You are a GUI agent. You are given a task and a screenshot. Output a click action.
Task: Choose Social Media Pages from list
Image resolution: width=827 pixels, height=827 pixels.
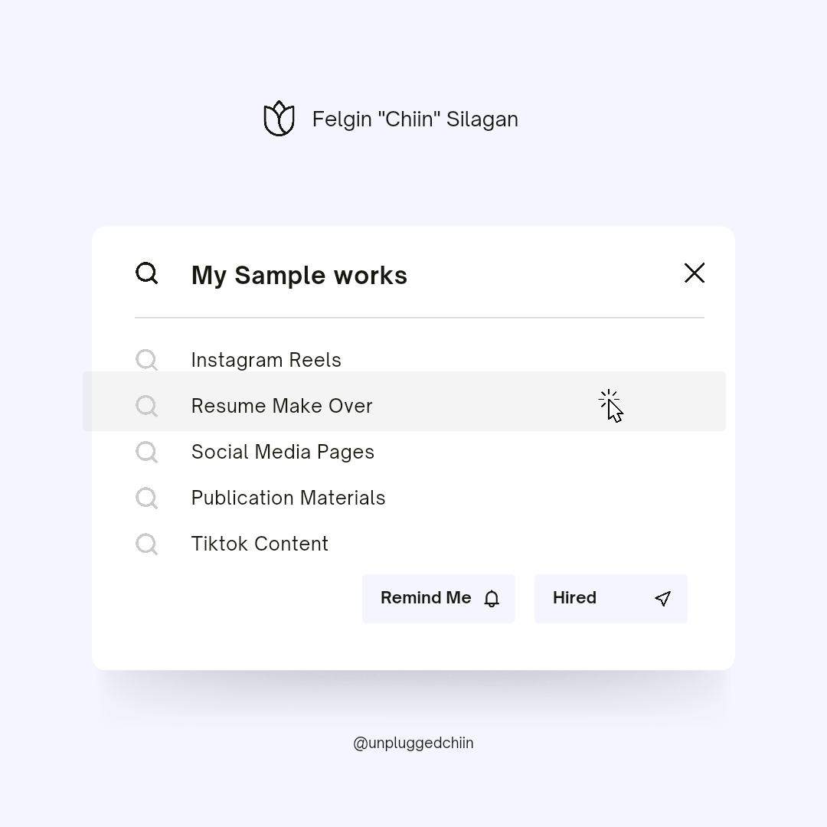tap(283, 452)
